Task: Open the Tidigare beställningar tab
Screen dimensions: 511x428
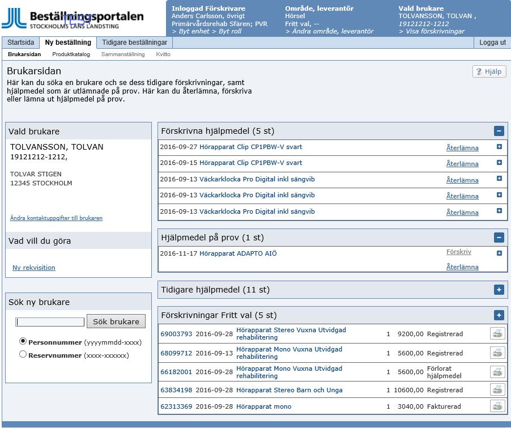Action: click(x=135, y=43)
